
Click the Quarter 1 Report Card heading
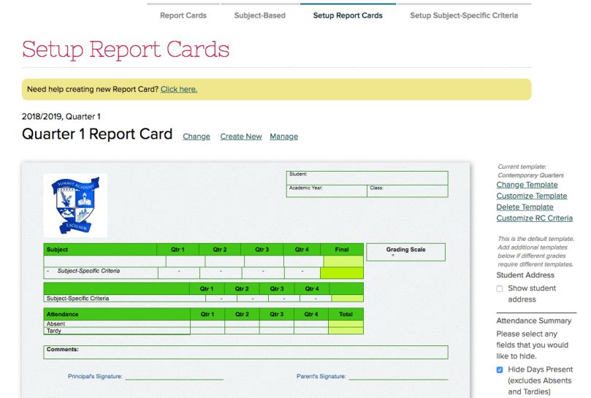(97, 134)
